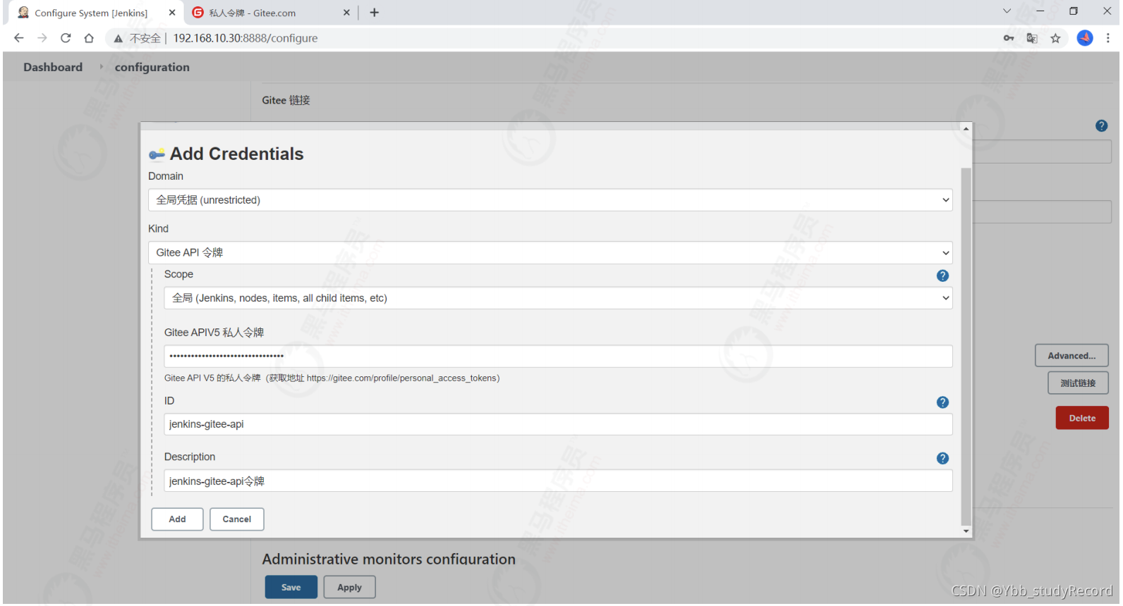Click the dialog scrollbar up arrow
This screenshot has width=1123, height=606.
coord(966,129)
